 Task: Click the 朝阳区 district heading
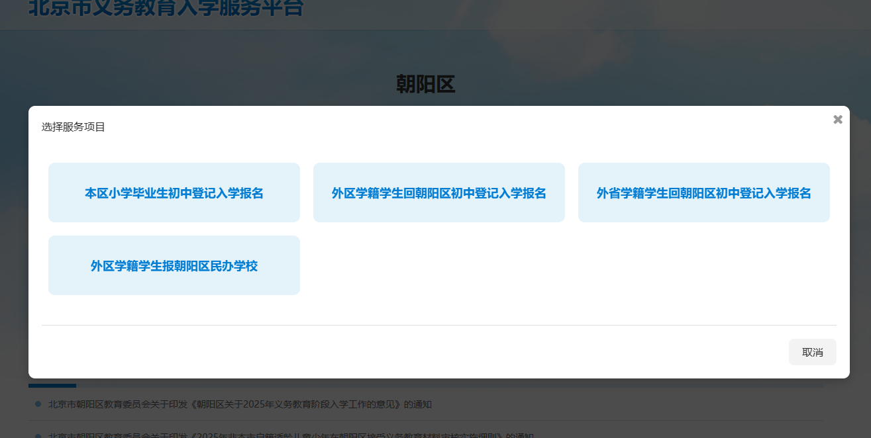(x=425, y=85)
